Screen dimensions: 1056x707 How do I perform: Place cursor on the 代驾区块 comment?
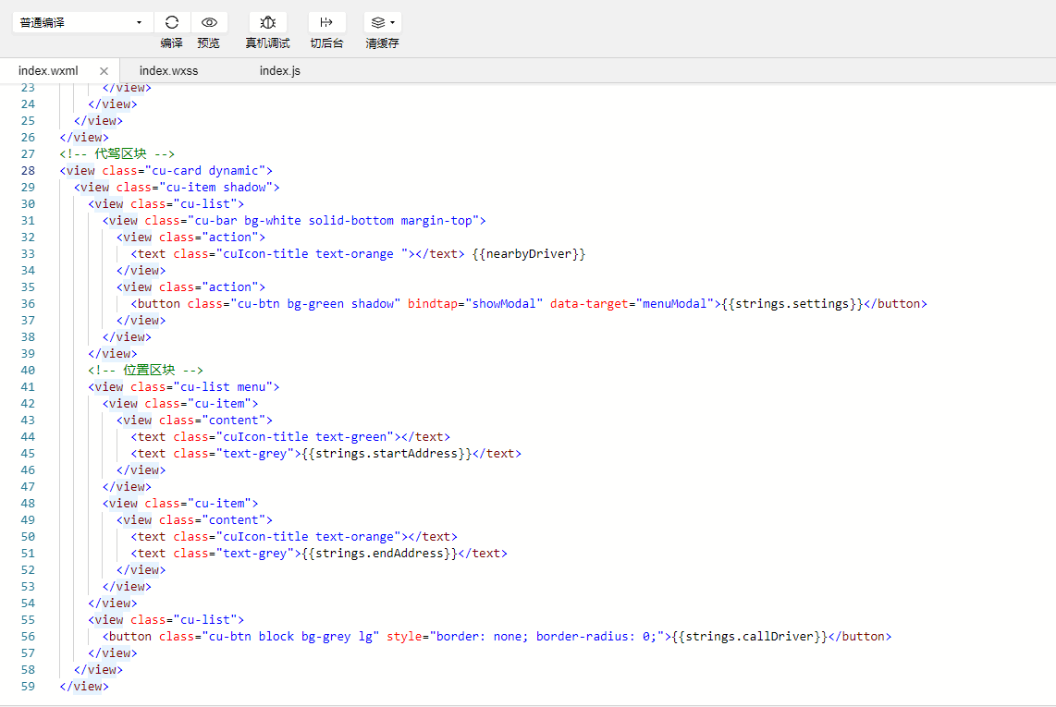click(x=117, y=153)
